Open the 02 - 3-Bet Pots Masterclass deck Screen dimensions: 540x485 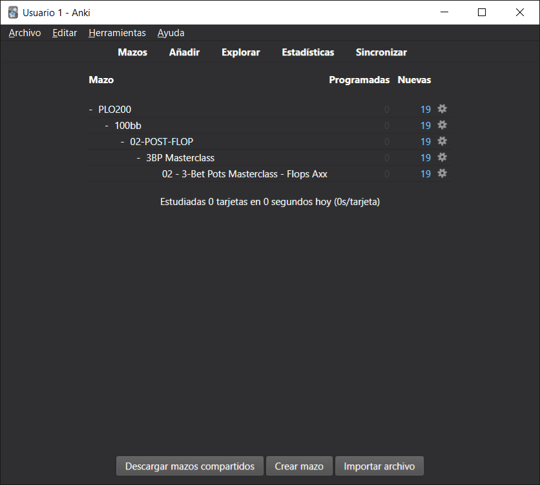[x=244, y=174]
